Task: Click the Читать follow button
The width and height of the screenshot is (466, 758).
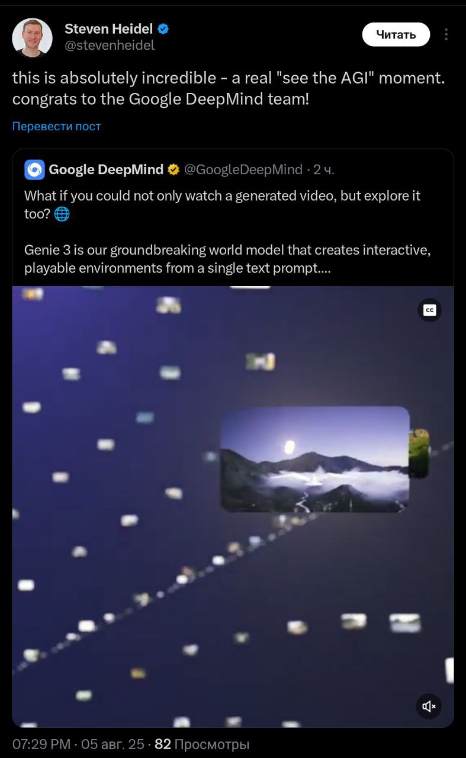Action: (x=396, y=34)
